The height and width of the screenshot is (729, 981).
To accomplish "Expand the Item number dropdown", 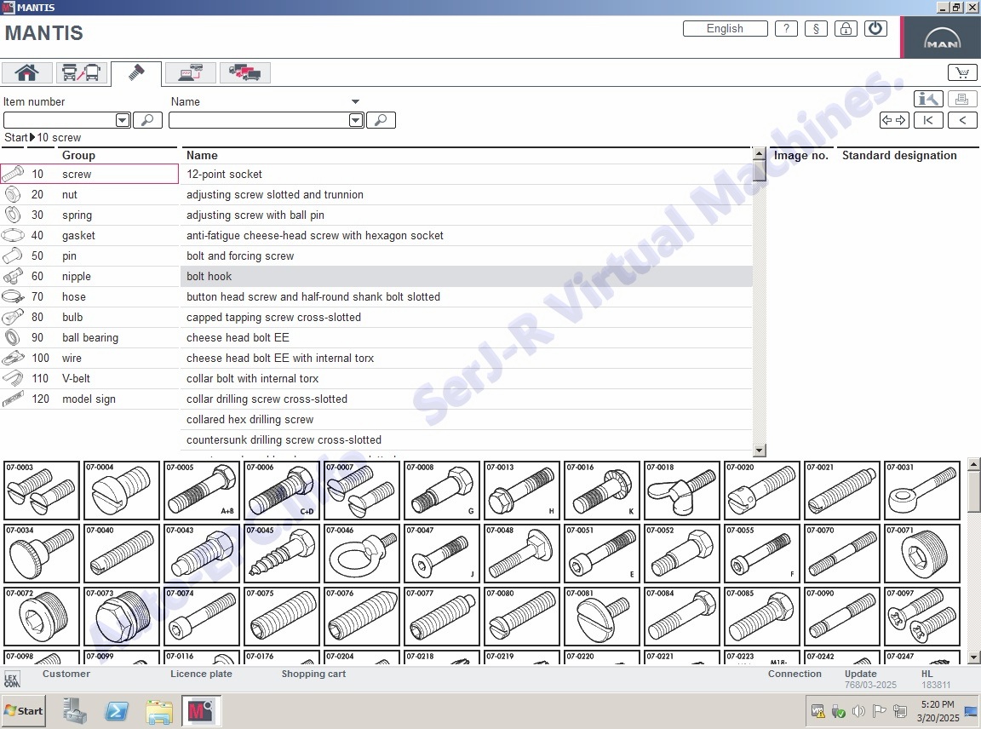I will (123, 120).
